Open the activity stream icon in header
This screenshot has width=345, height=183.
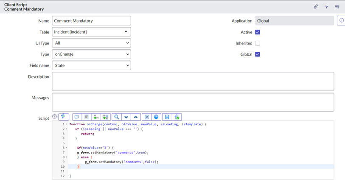(x=326, y=7)
